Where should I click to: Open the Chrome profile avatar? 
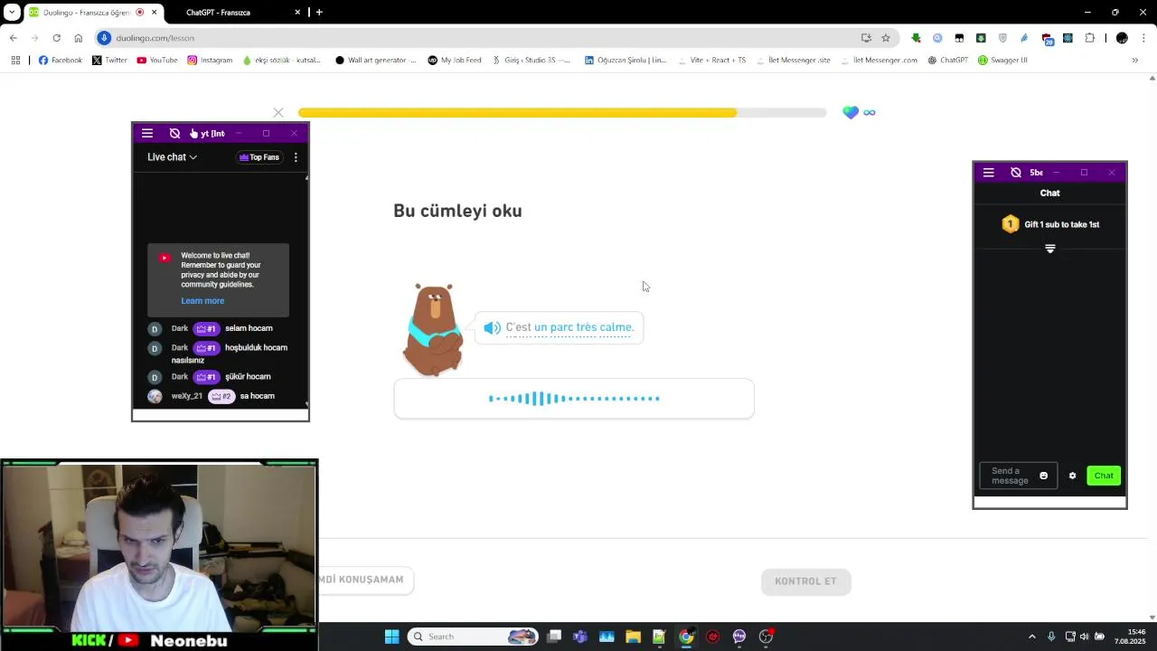pos(1122,38)
